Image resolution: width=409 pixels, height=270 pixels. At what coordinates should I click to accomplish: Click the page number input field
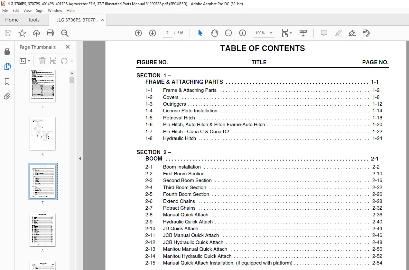[x=167, y=33]
